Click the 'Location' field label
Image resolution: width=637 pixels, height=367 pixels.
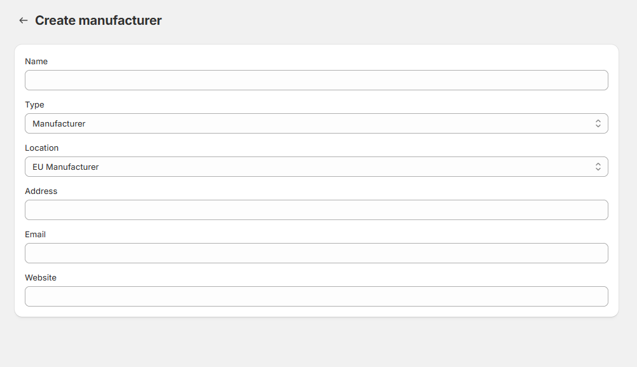coord(41,148)
